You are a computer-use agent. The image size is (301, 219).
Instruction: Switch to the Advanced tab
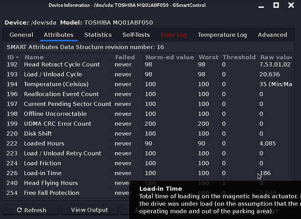tap(272, 35)
